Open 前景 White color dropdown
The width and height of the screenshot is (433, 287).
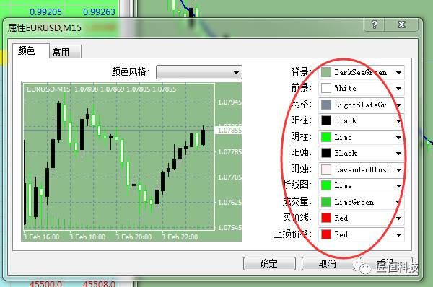coord(362,89)
